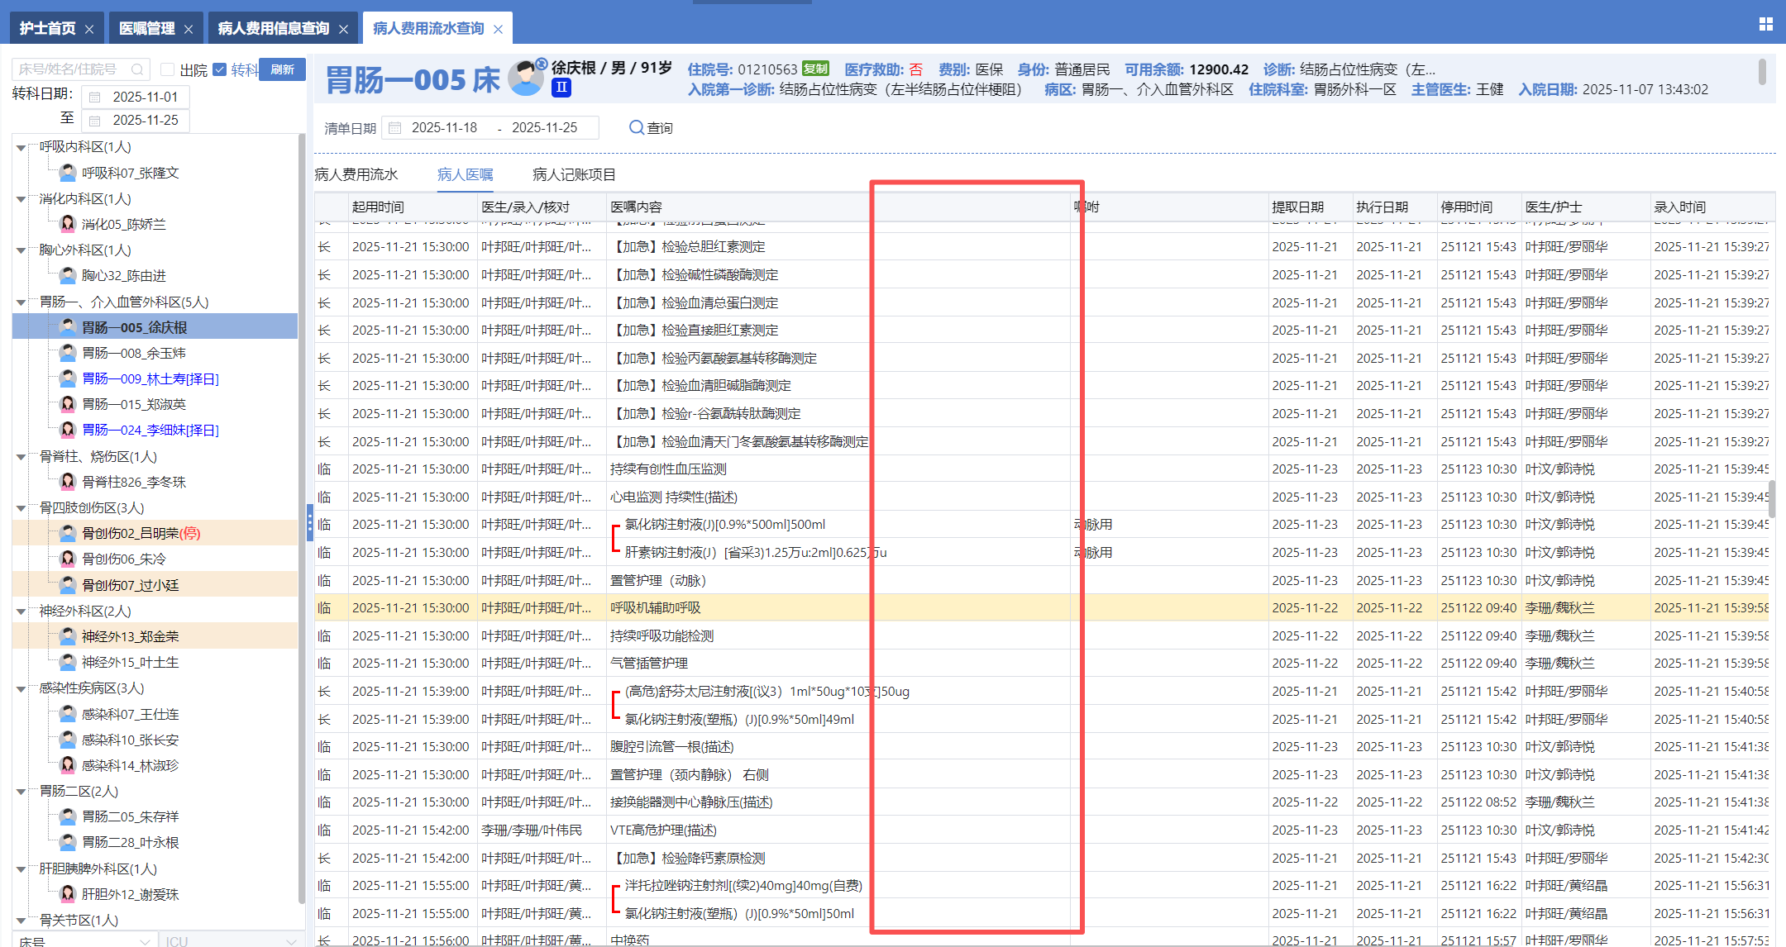
Task: Click the 查询 search icon
Action: tap(636, 128)
